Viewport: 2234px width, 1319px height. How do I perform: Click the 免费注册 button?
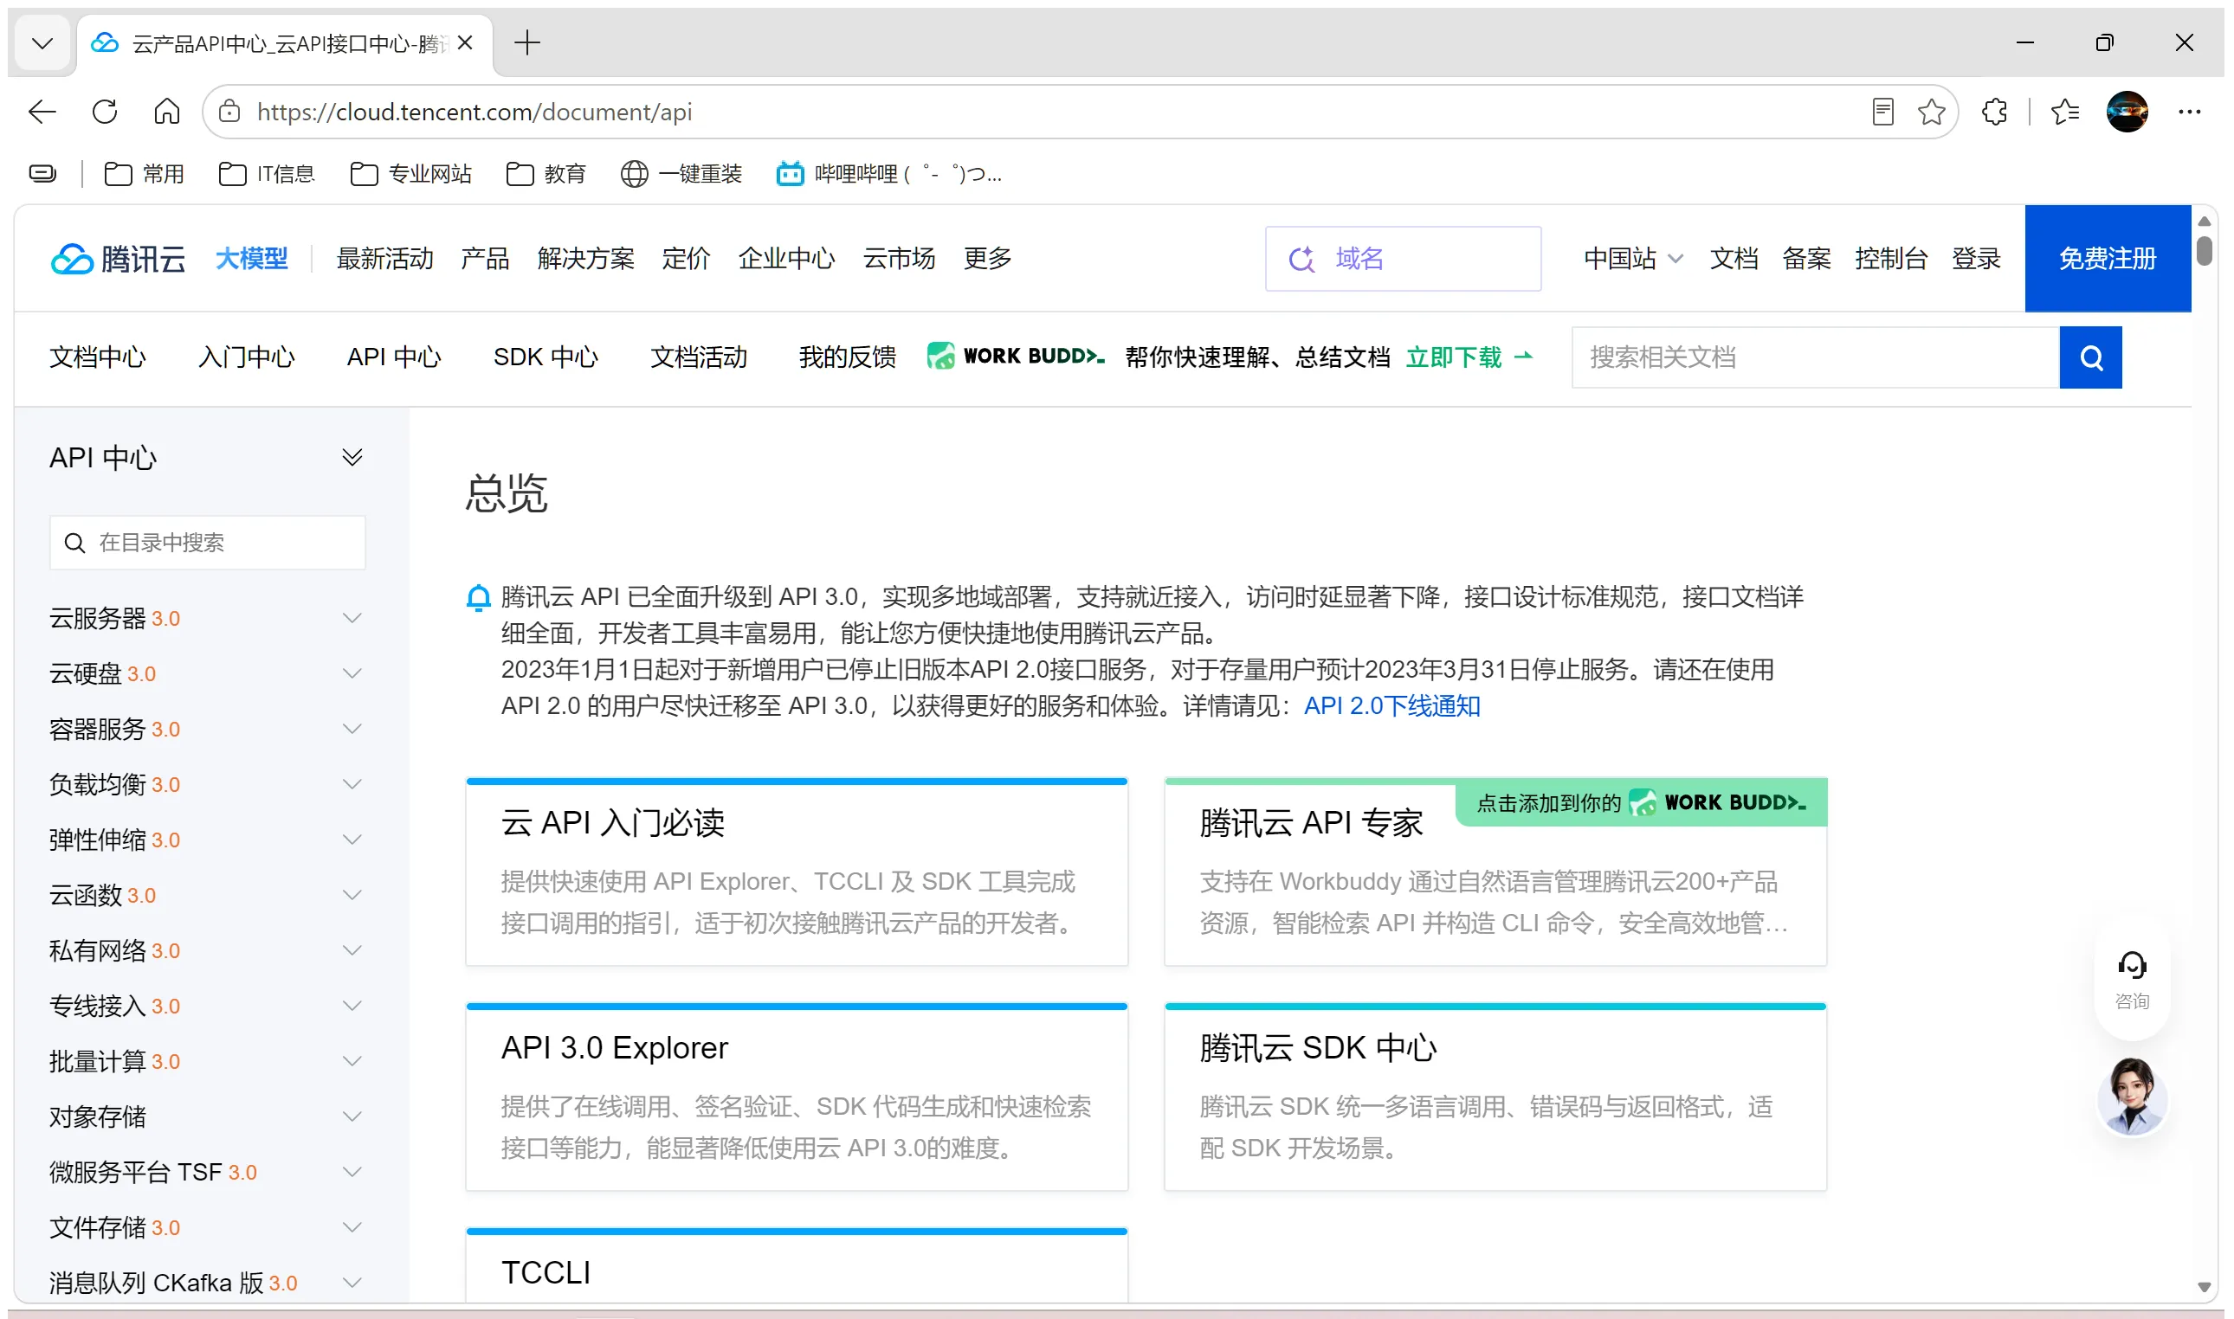point(2107,259)
